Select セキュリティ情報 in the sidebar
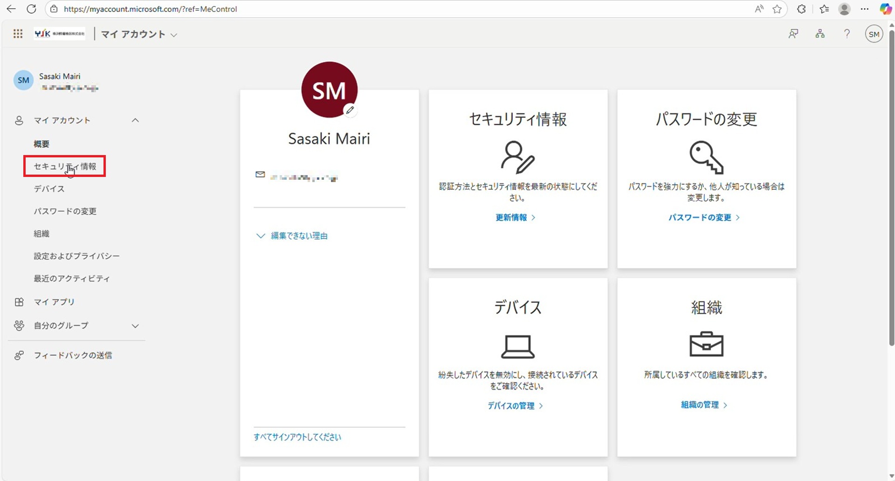895x481 pixels. 65,166
